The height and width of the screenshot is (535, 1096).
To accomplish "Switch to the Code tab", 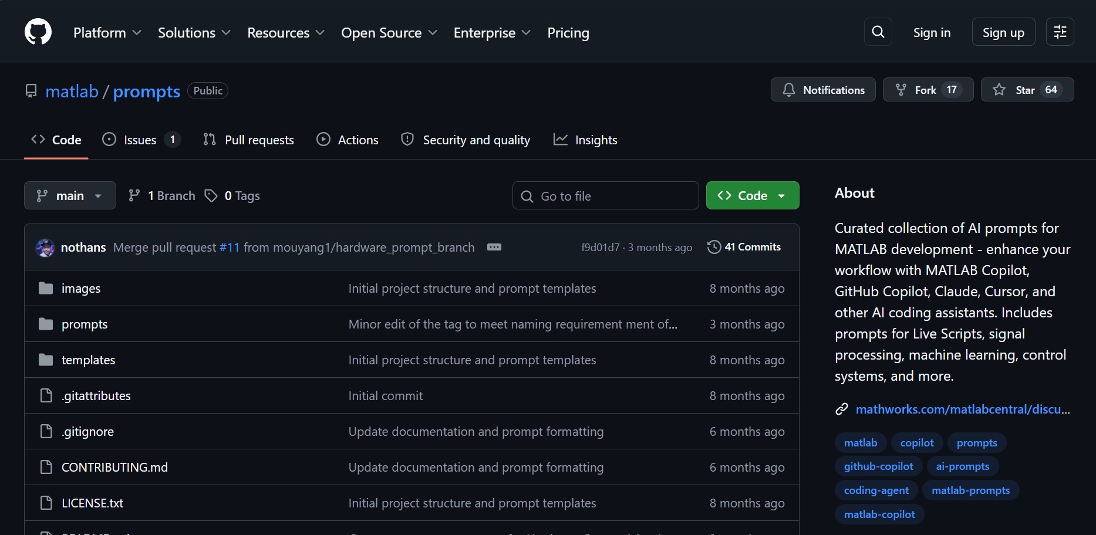I will click(x=56, y=140).
